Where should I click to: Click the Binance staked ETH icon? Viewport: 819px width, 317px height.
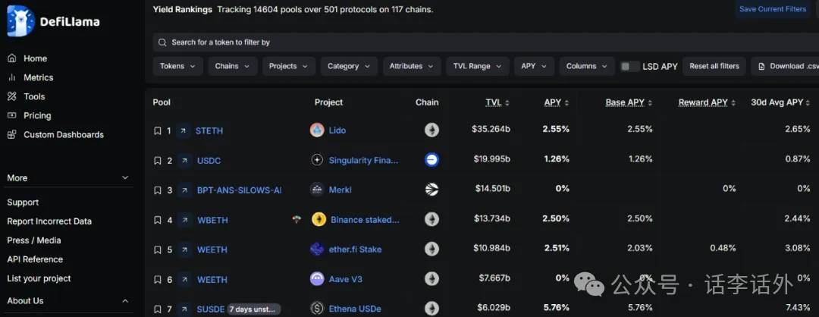[318, 220]
